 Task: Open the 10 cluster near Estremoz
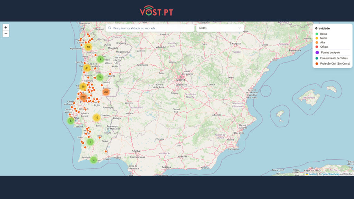tap(96, 117)
